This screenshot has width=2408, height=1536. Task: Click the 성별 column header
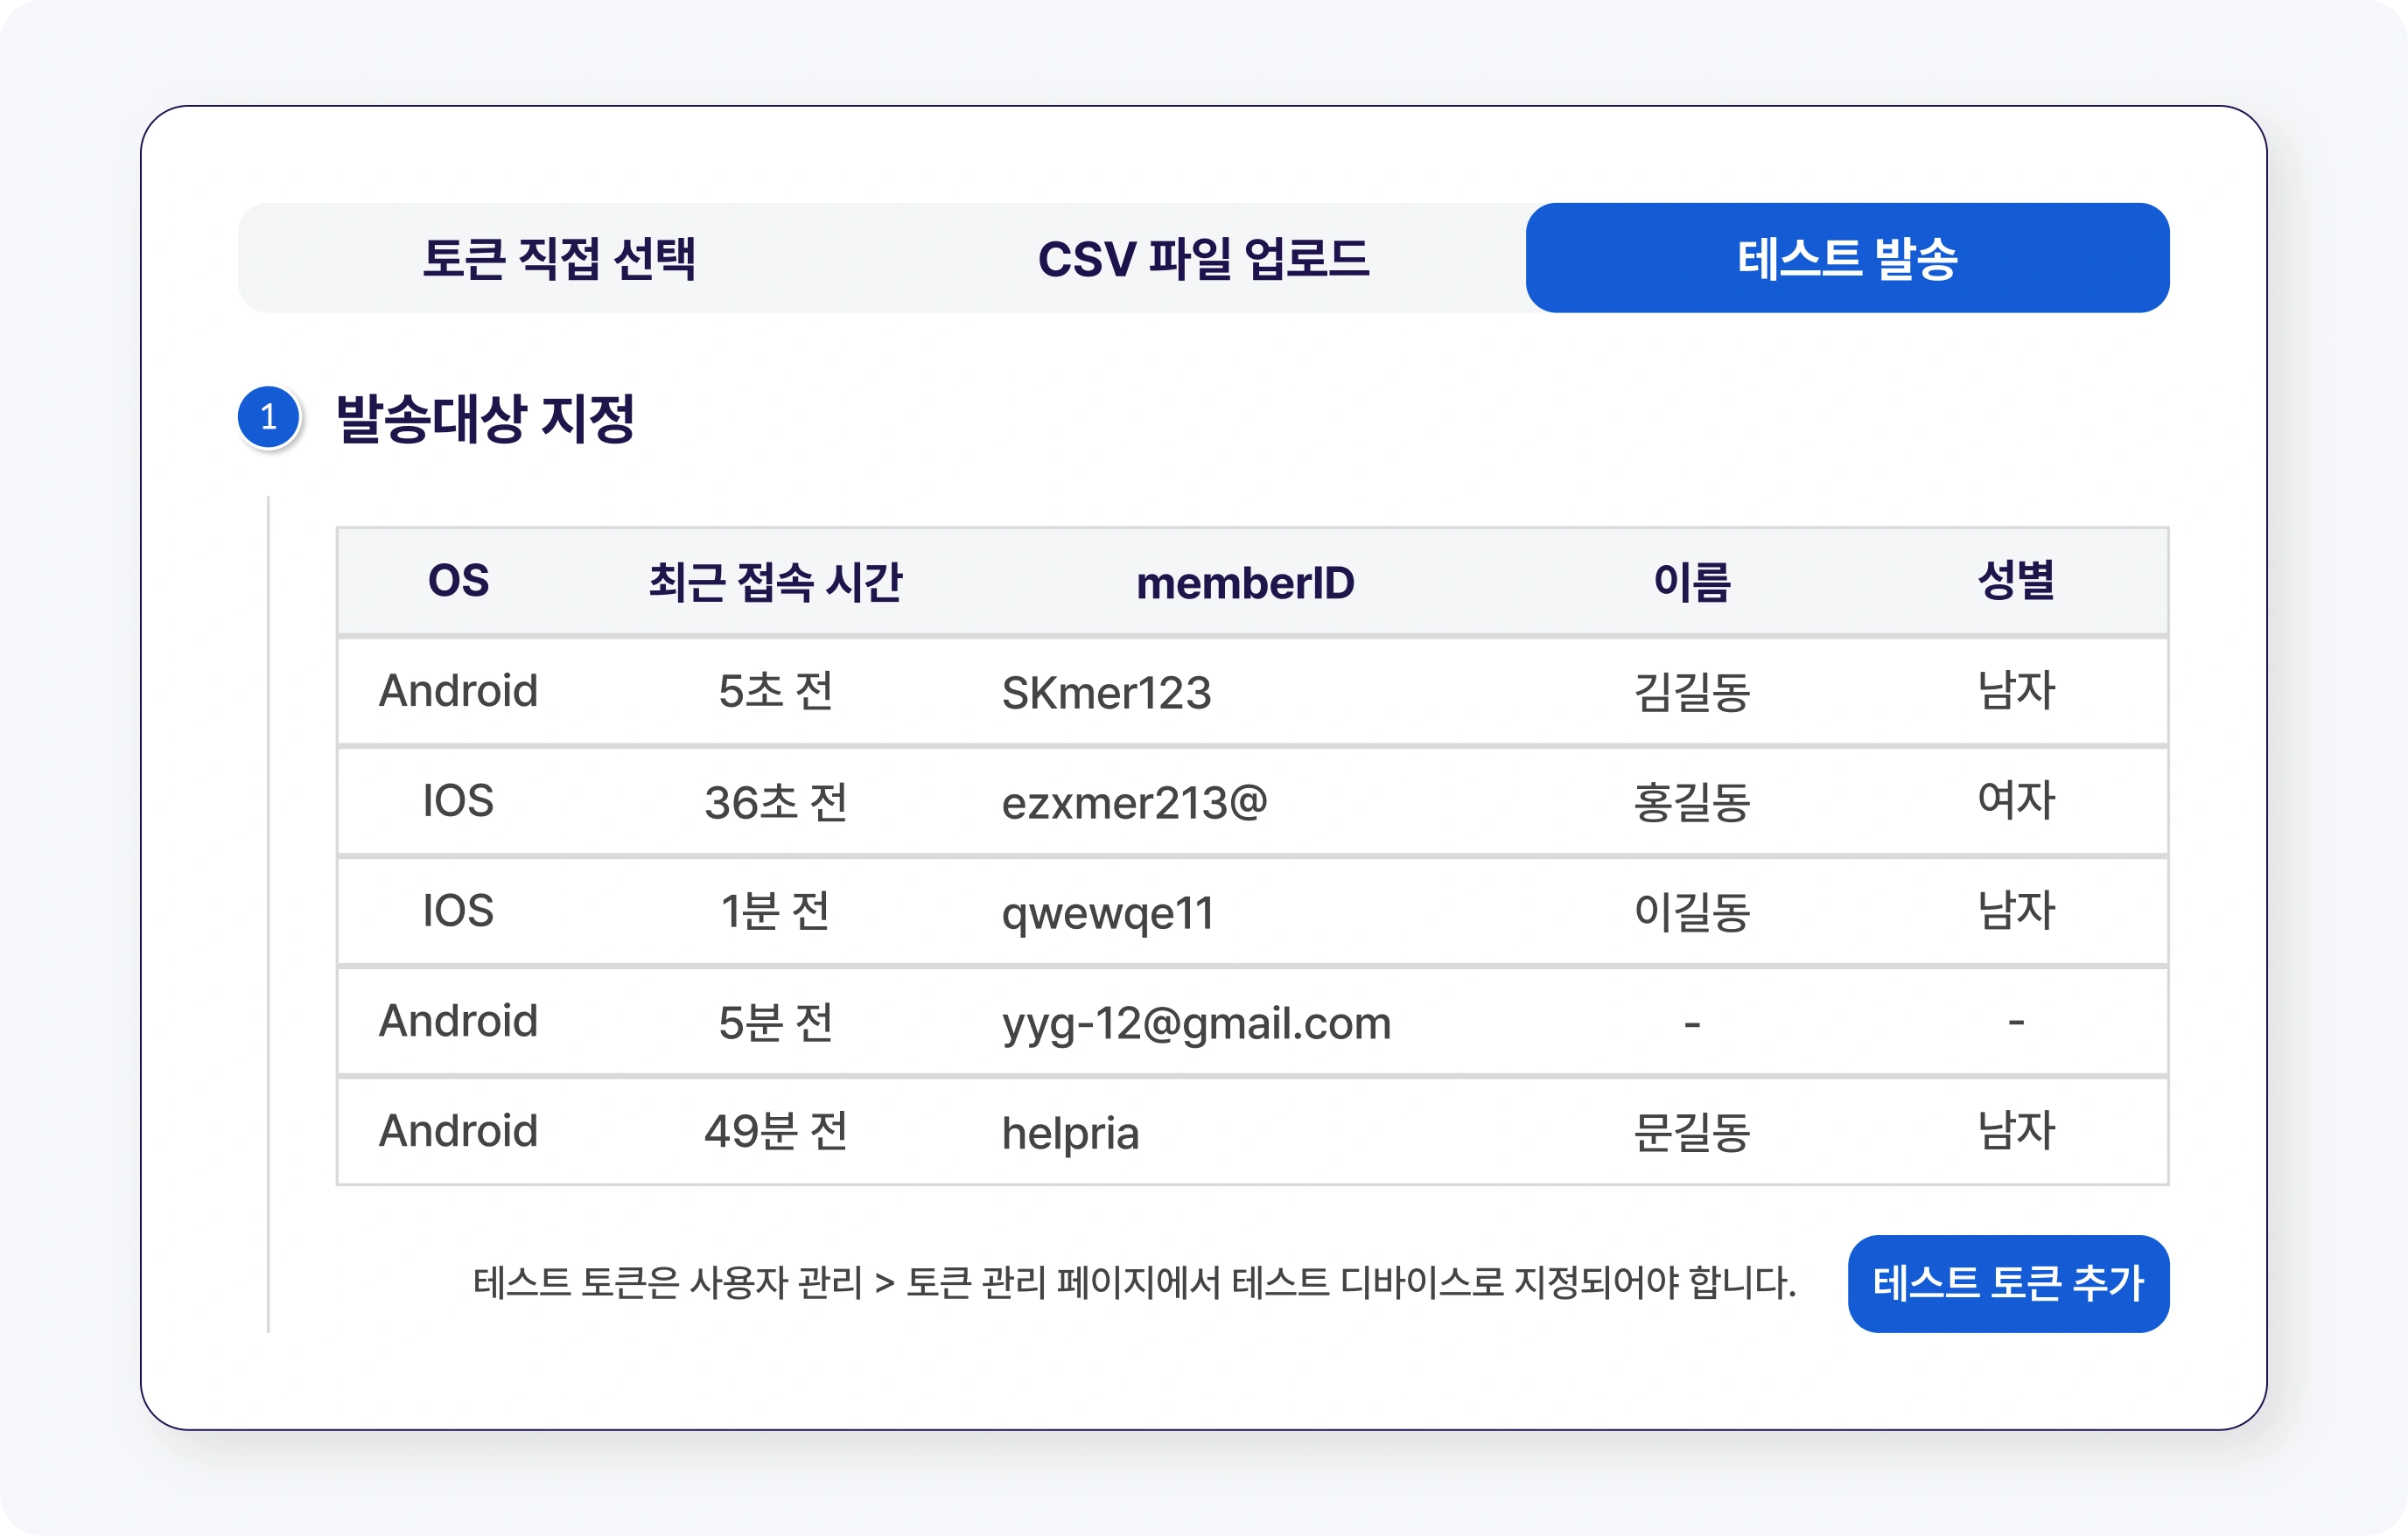(x=2016, y=580)
